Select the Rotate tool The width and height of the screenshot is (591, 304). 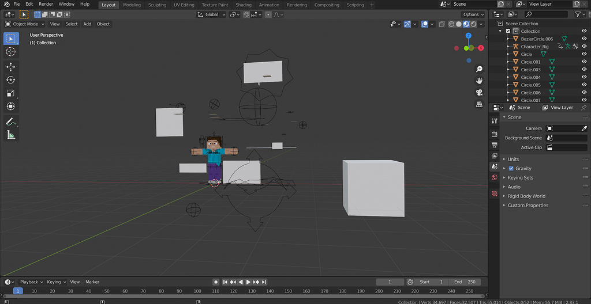coord(11,80)
